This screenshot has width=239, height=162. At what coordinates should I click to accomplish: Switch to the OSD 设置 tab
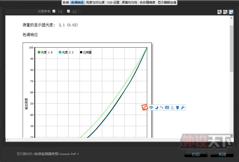(x=113, y=2)
